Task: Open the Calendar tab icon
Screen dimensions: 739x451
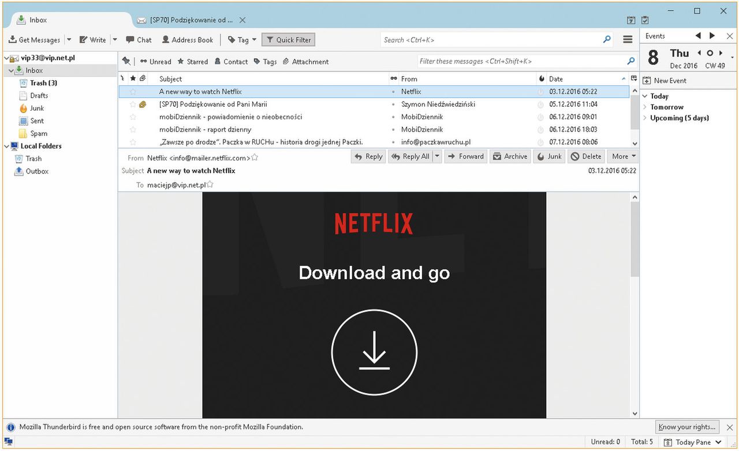Action: (x=631, y=20)
